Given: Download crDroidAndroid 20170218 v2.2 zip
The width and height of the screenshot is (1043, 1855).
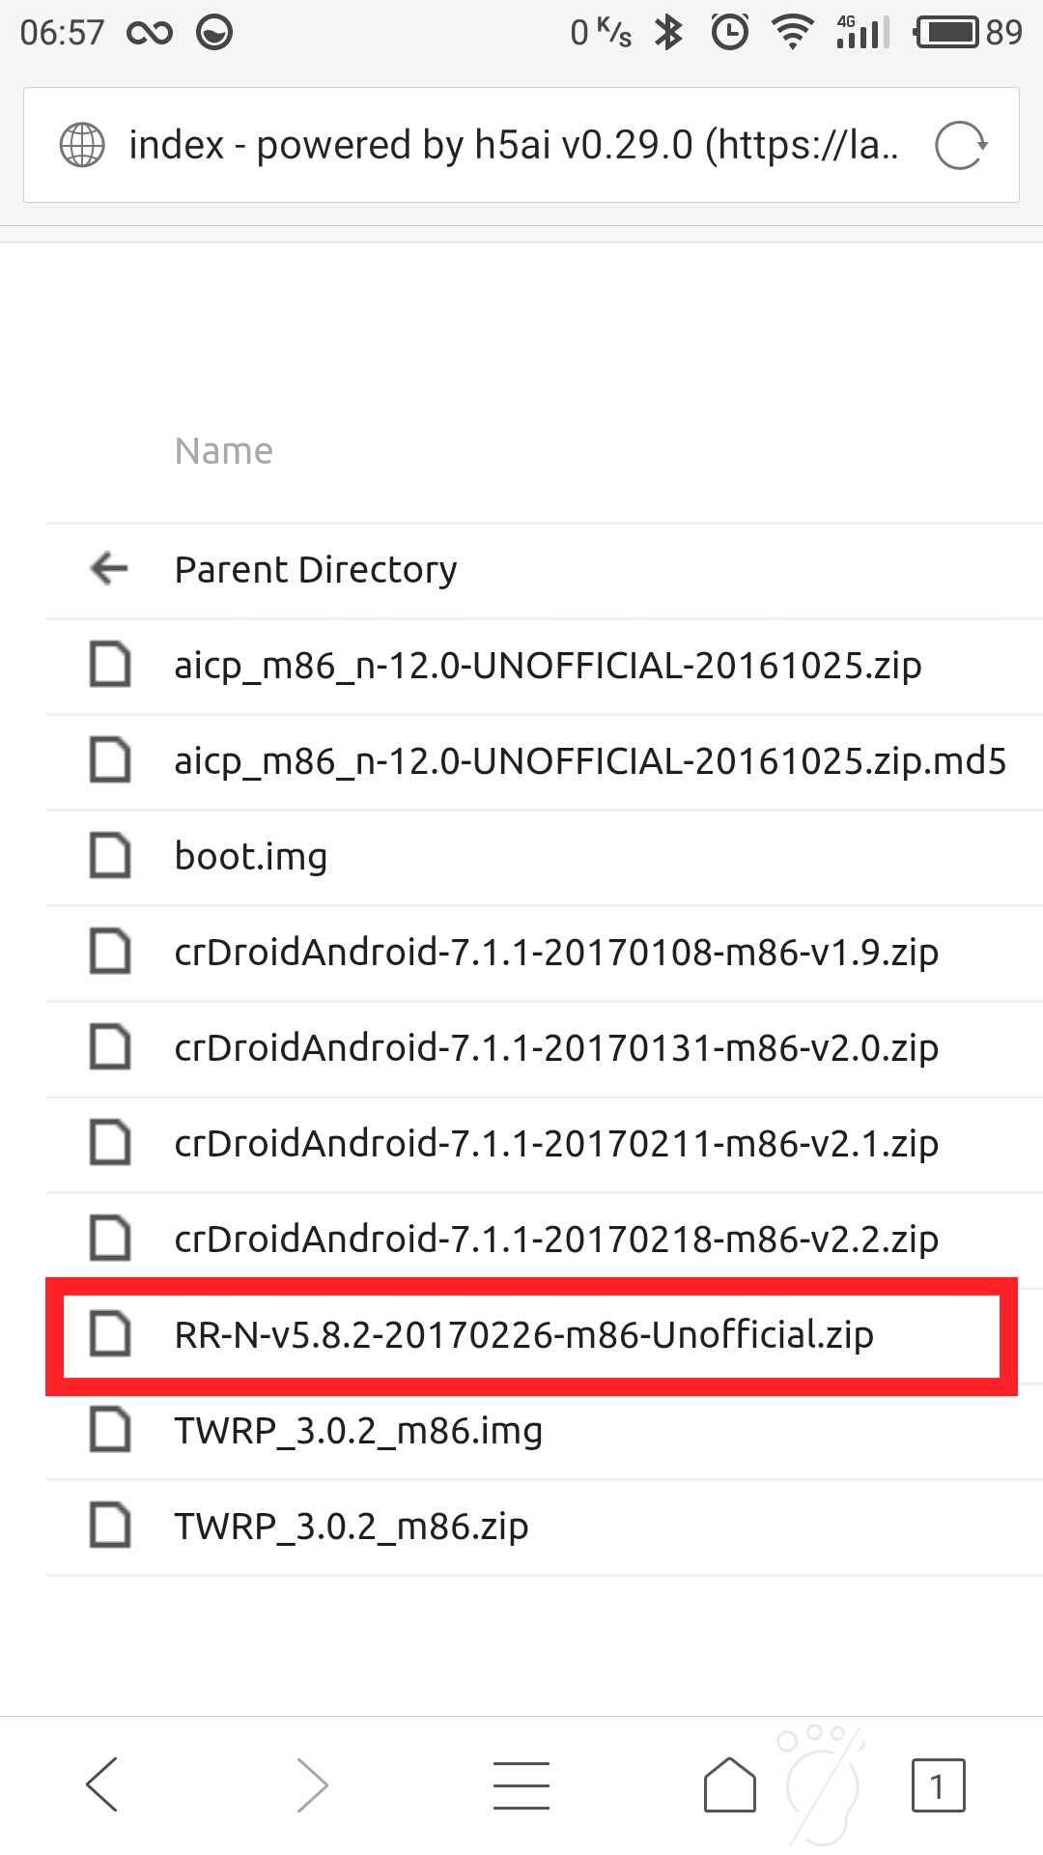Looking at the screenshot, I should pos(556,1240).
